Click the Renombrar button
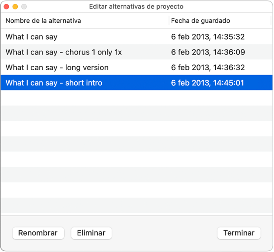The image size is (274, 252). (38, 233)
